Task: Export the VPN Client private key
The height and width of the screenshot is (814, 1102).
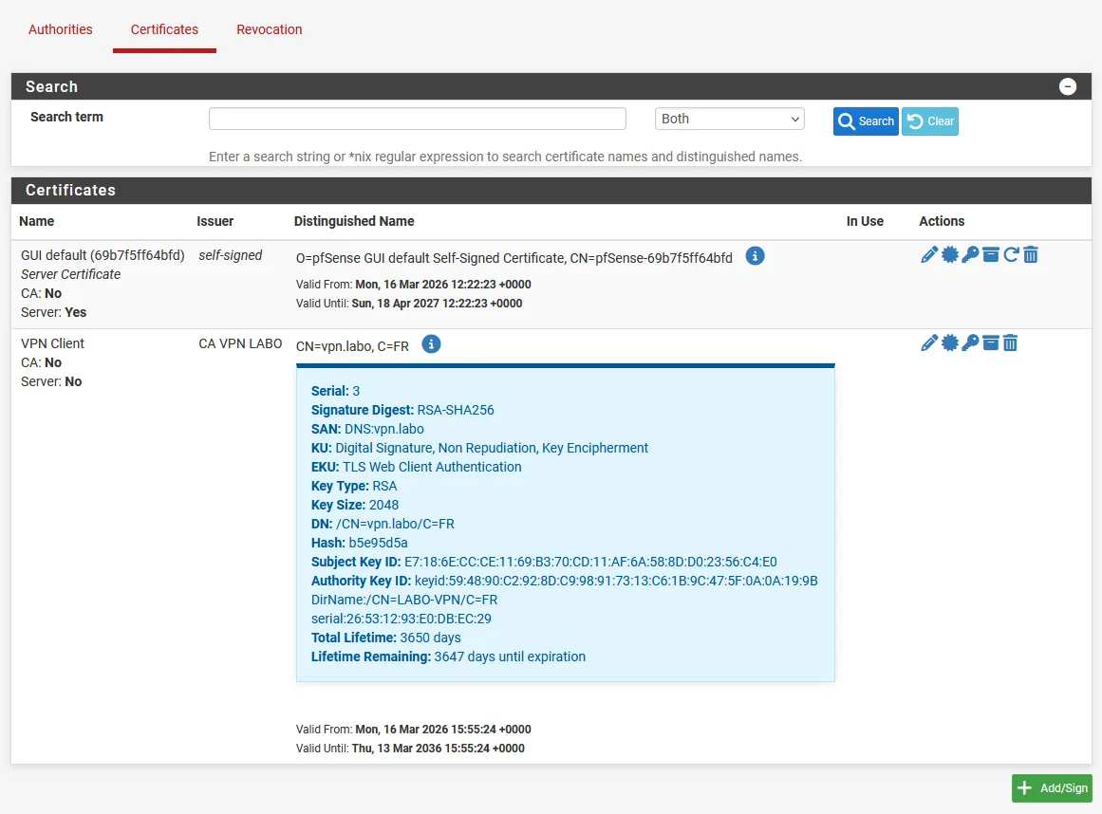Action: (970, 342)
